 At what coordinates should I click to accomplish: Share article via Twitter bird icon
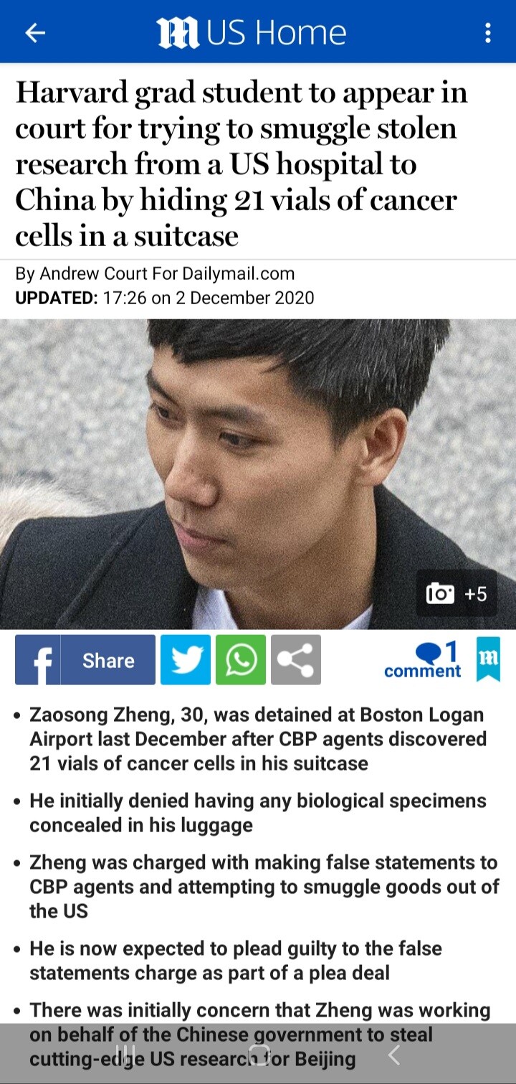(186, 660)
